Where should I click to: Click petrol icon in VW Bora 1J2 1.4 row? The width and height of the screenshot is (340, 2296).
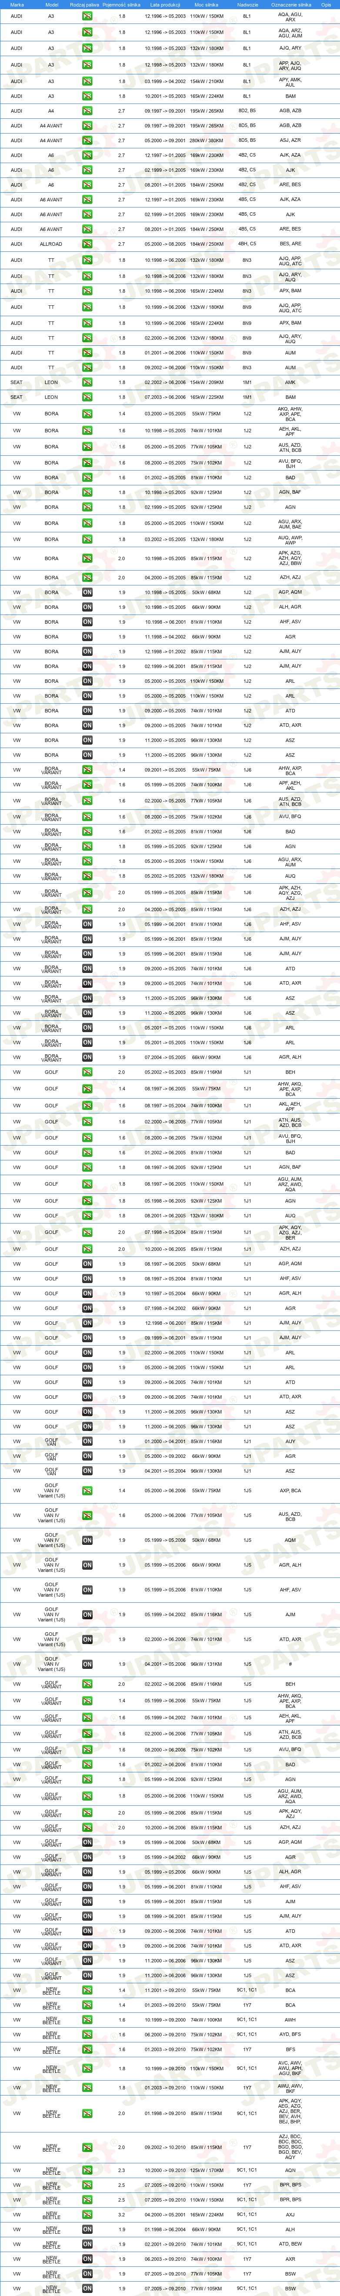pos(87,414)
